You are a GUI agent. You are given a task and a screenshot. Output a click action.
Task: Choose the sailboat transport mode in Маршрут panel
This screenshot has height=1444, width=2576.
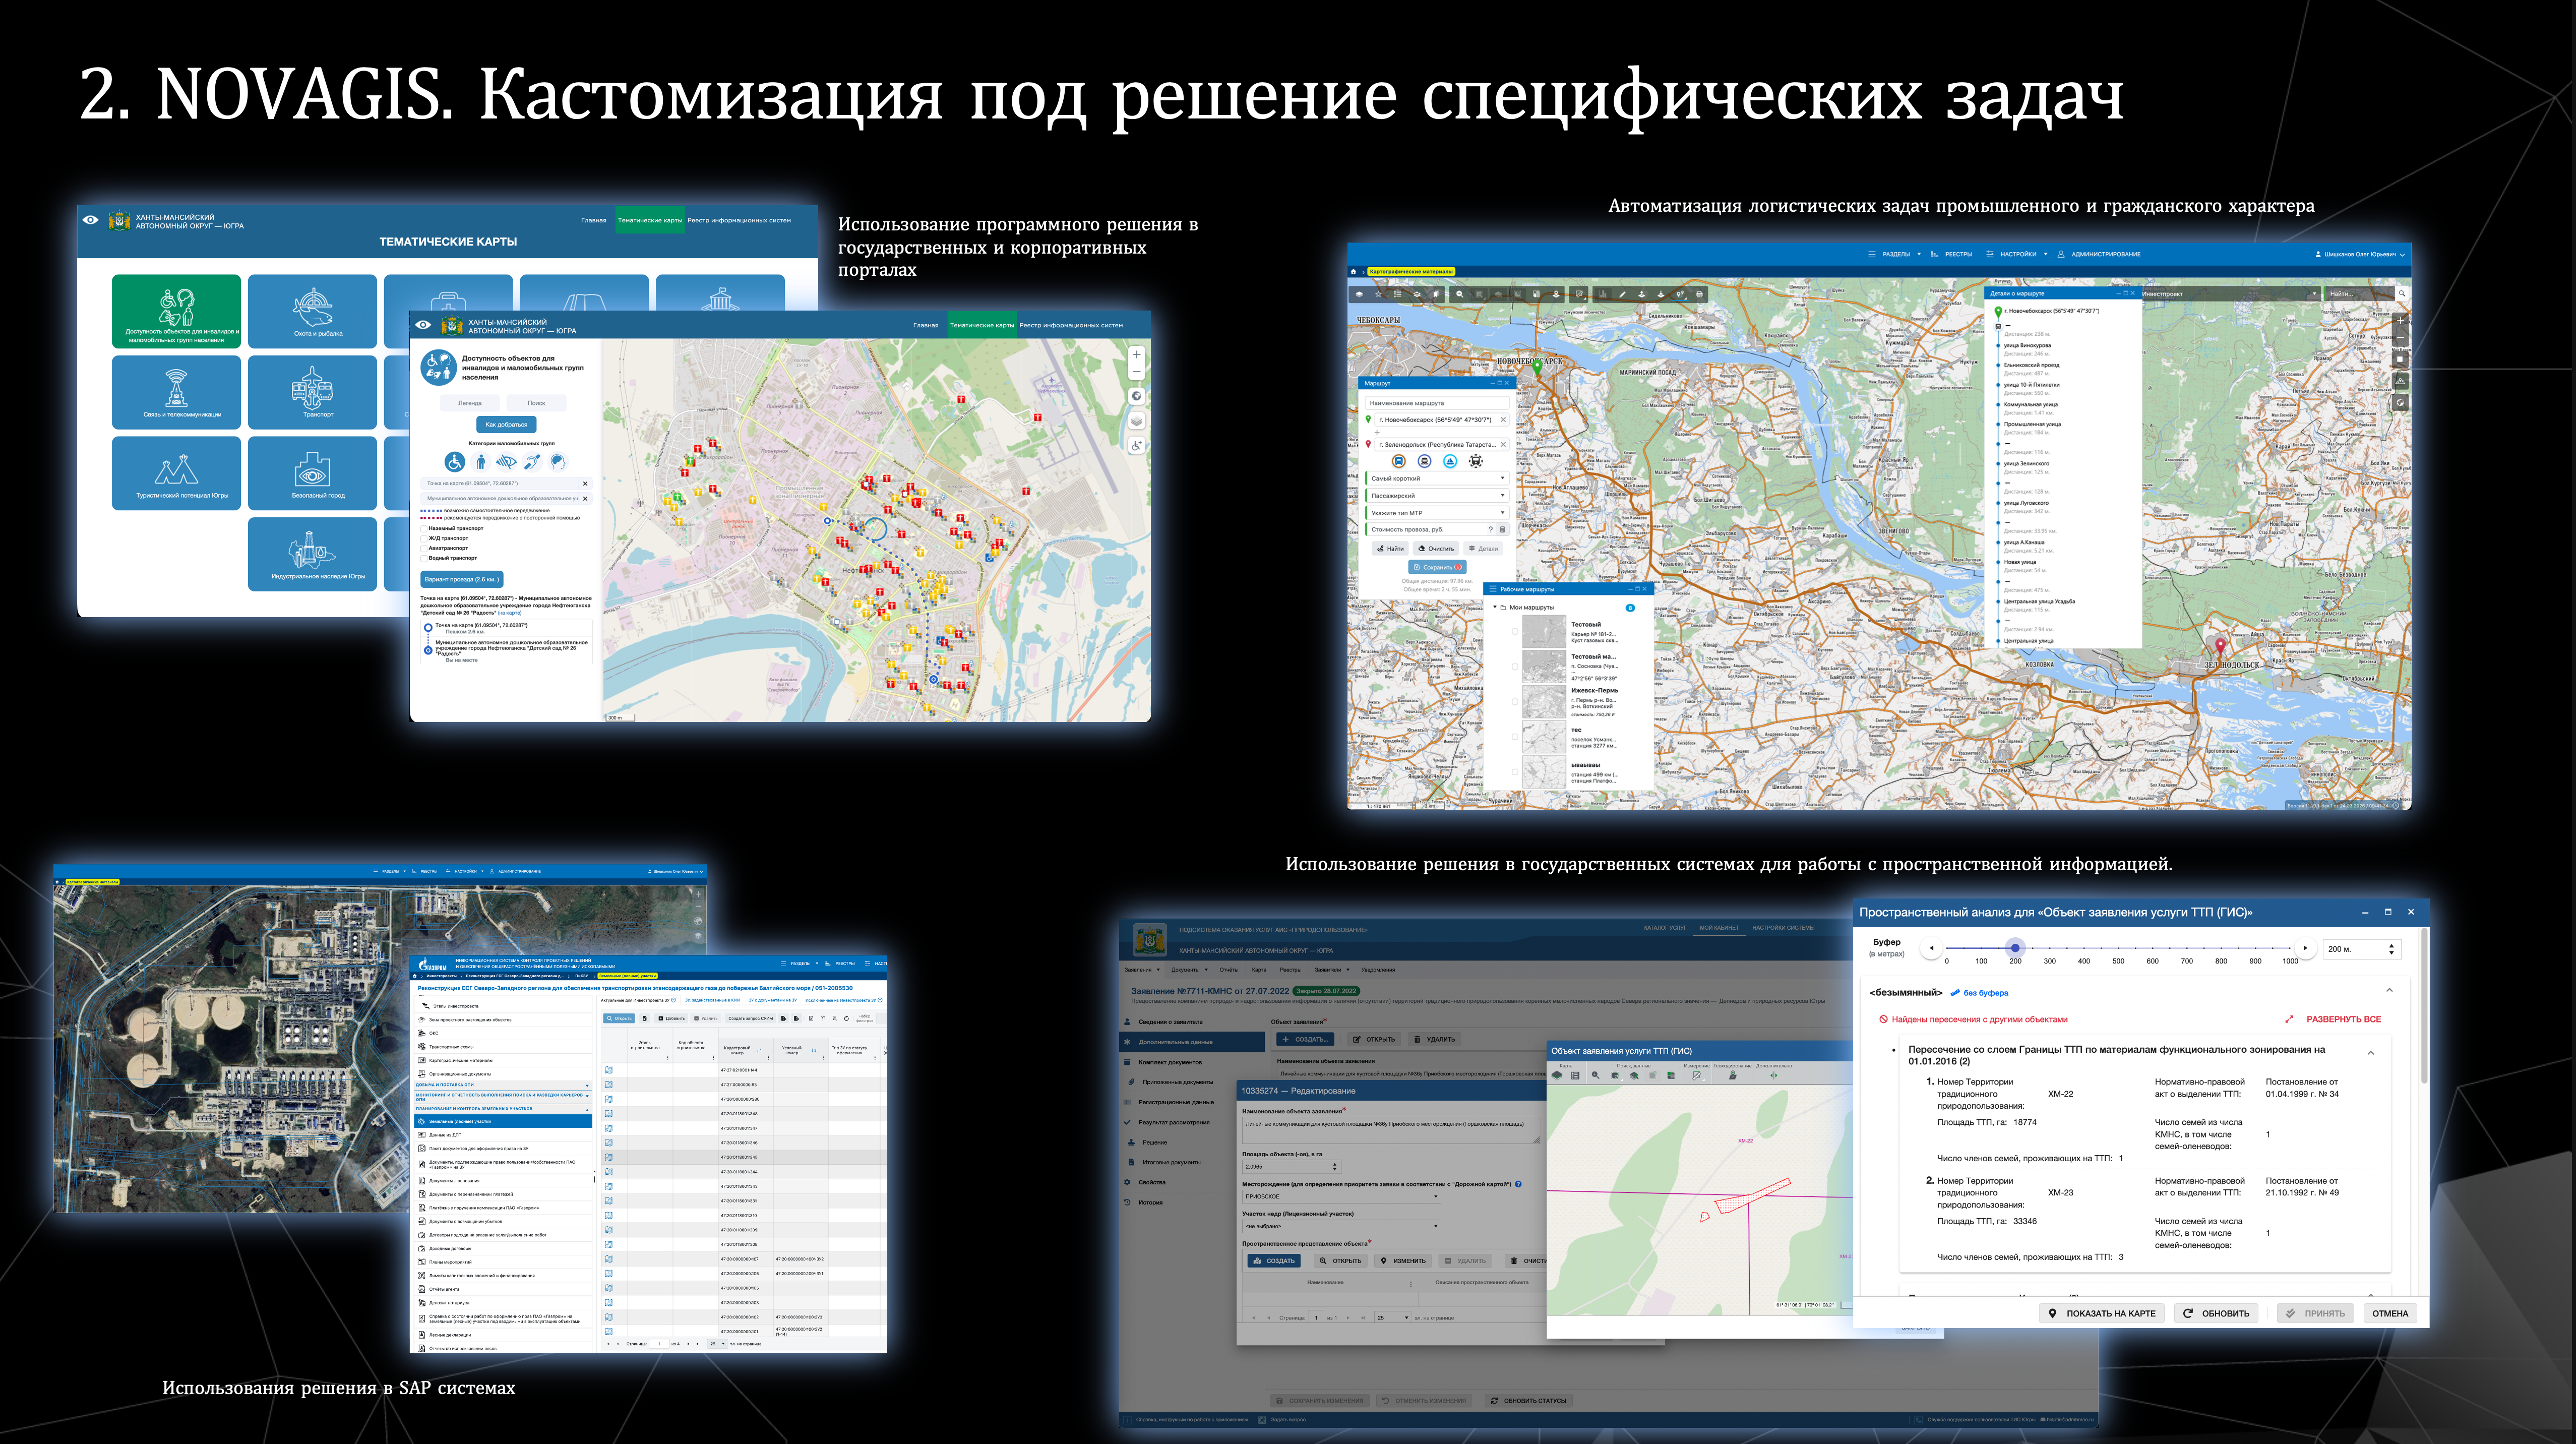(1450, 461)
